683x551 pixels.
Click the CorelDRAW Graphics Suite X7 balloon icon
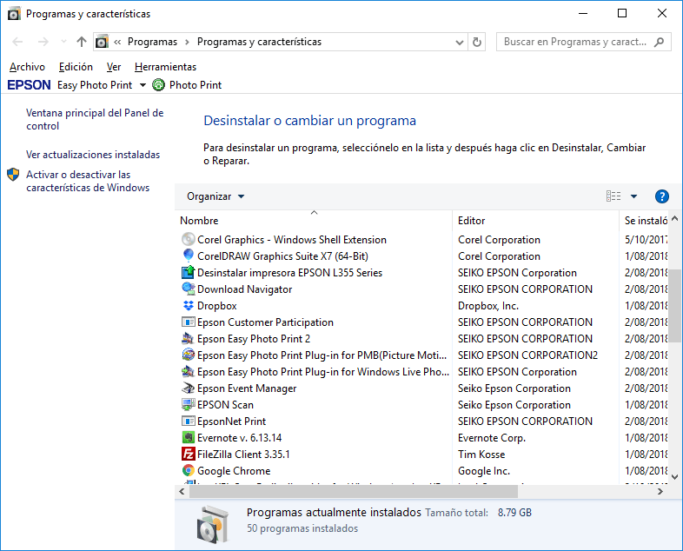(x=189, y=256)
